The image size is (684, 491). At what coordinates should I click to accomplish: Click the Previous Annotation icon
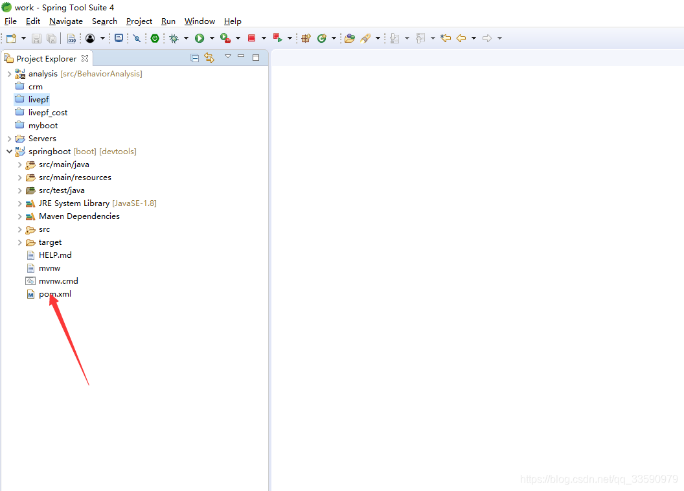tap(420, 38)
